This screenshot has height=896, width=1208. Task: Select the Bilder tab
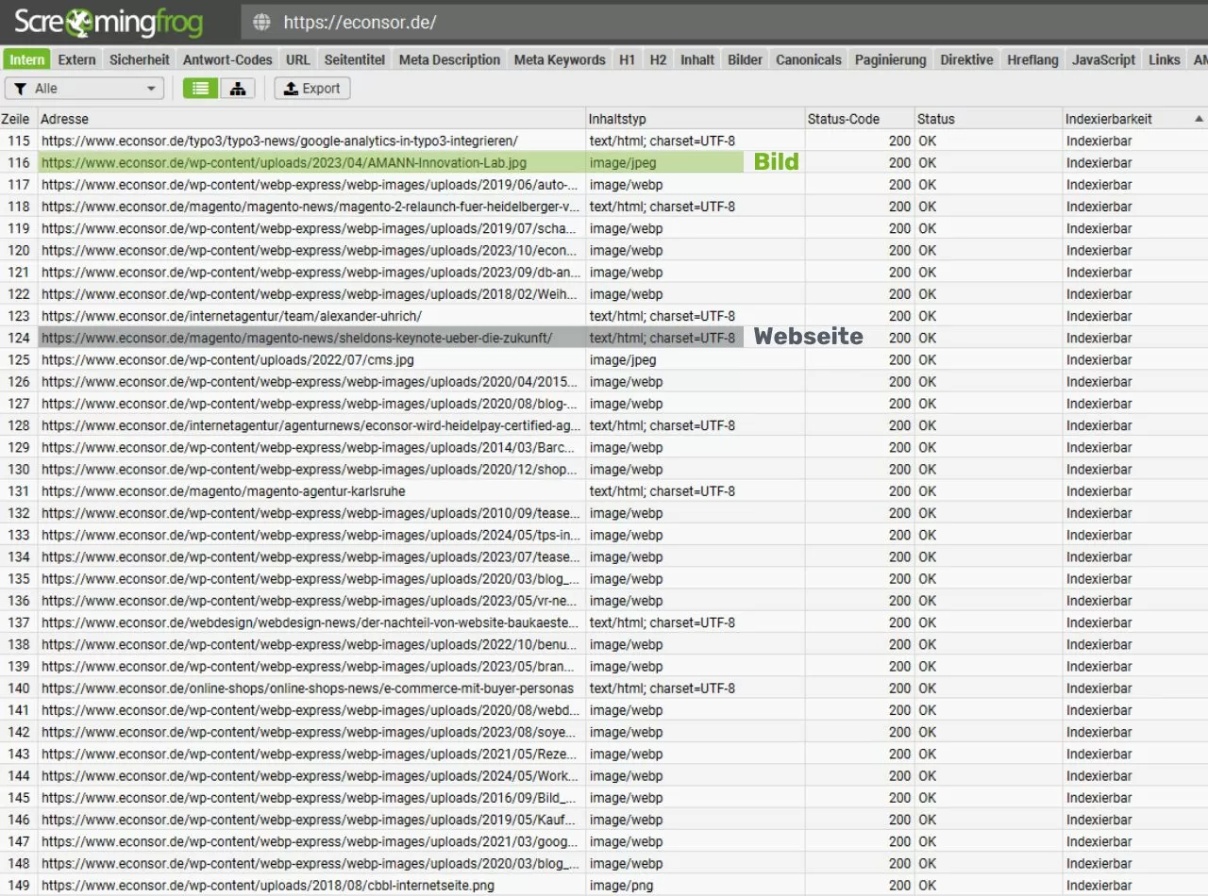(745, 59)
